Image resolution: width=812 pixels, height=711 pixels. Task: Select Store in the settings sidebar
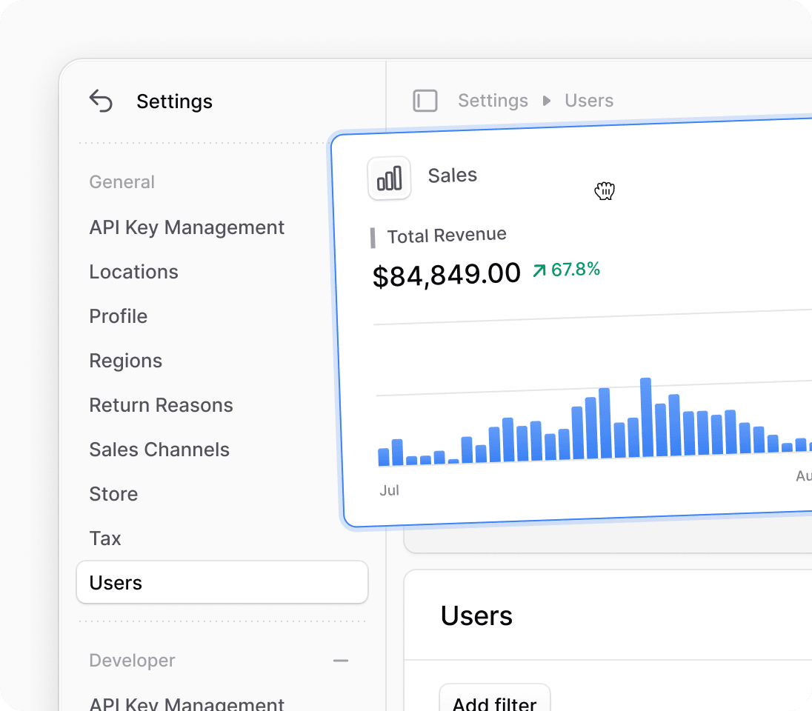113,494
